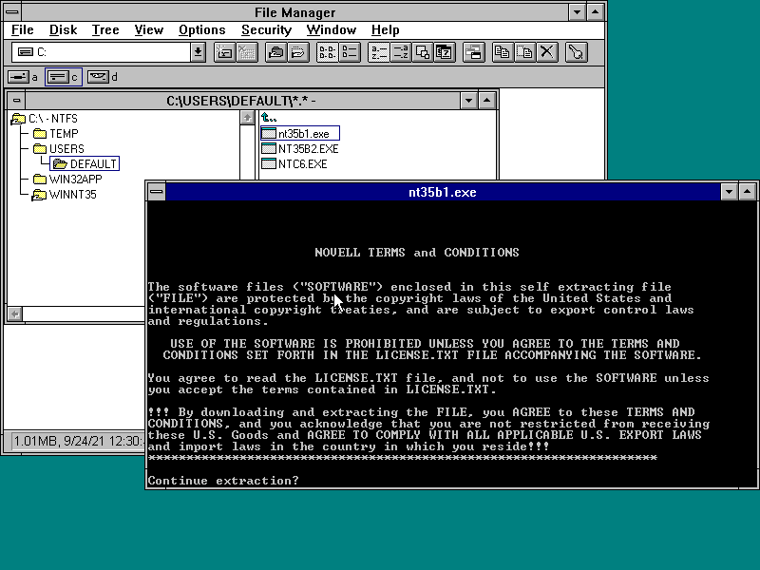Select the NT35B2.EXE file
The height and width of the screenshot is (570, 760).
(300, 149)
